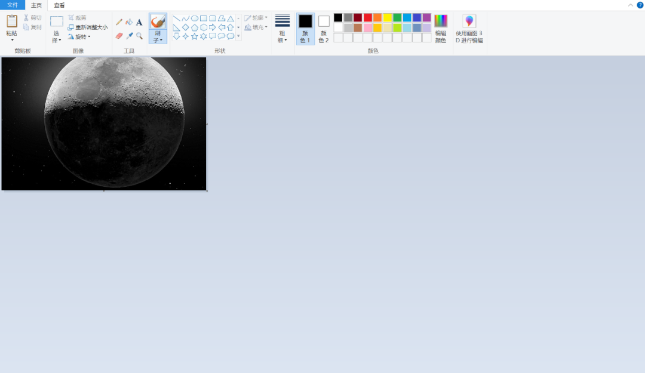Open the Fill (填充) dropdown

(256, 27)
